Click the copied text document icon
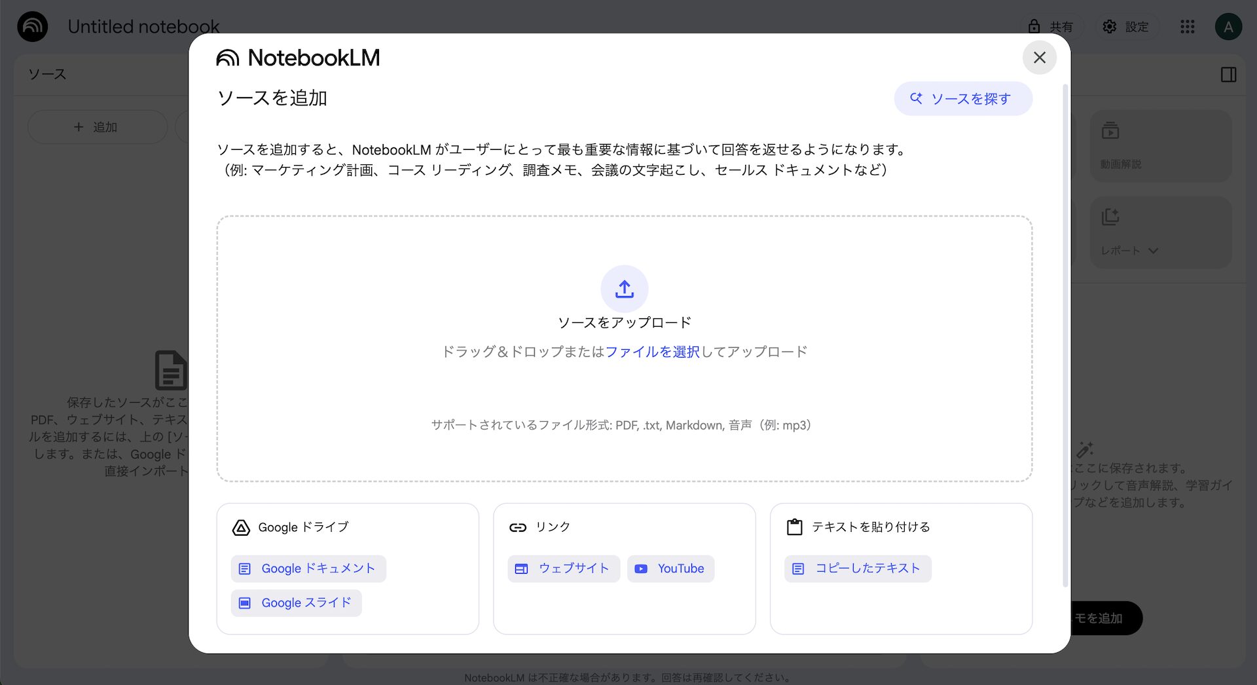Screen dimensions: 1257x685 point(798,569)
